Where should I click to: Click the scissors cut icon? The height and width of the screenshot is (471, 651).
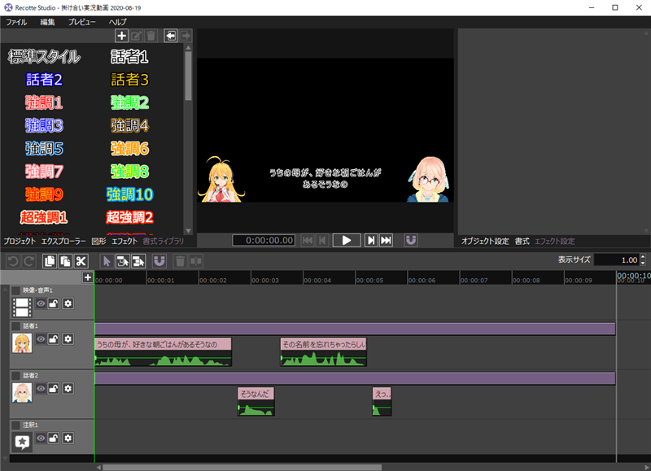click(x=81, y=261)
